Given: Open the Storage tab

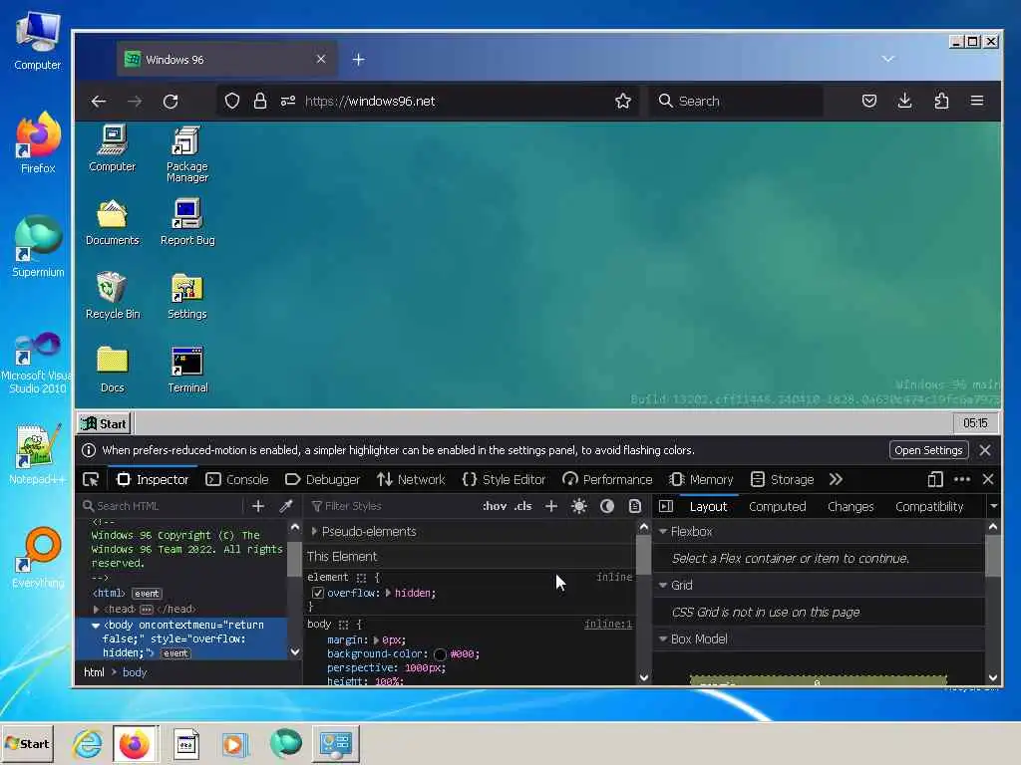Looking at the screenshot, I should coord(782,479).
